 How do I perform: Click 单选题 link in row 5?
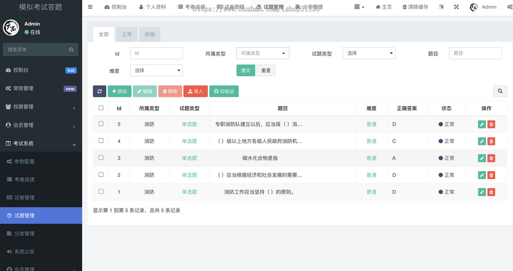(x=189, y=124)
